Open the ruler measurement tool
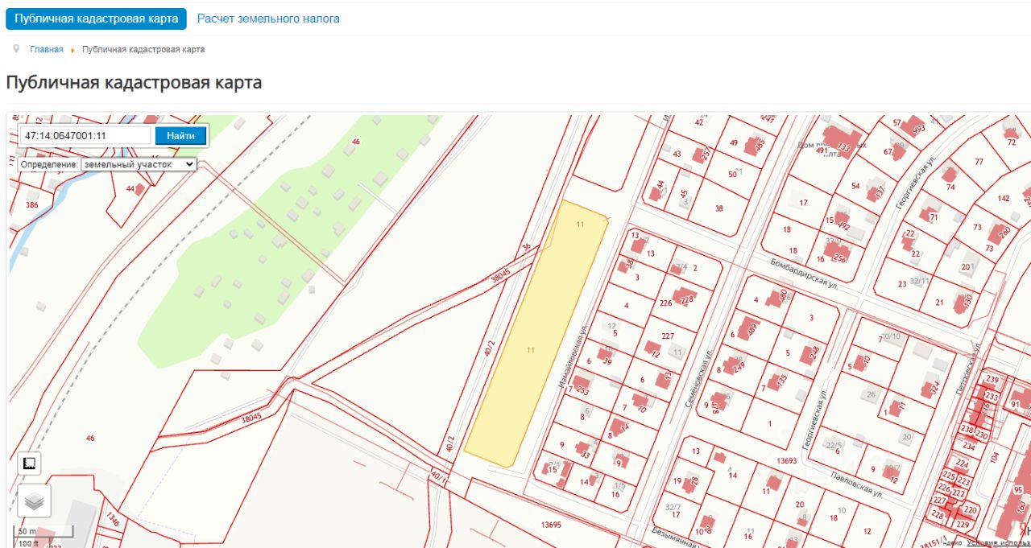The image size is (1031, 548). point(30,464)
